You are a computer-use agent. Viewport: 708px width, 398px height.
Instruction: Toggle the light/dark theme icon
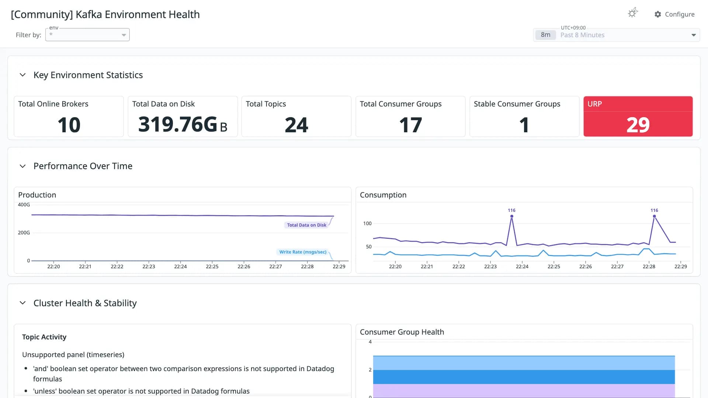[633, 13]
